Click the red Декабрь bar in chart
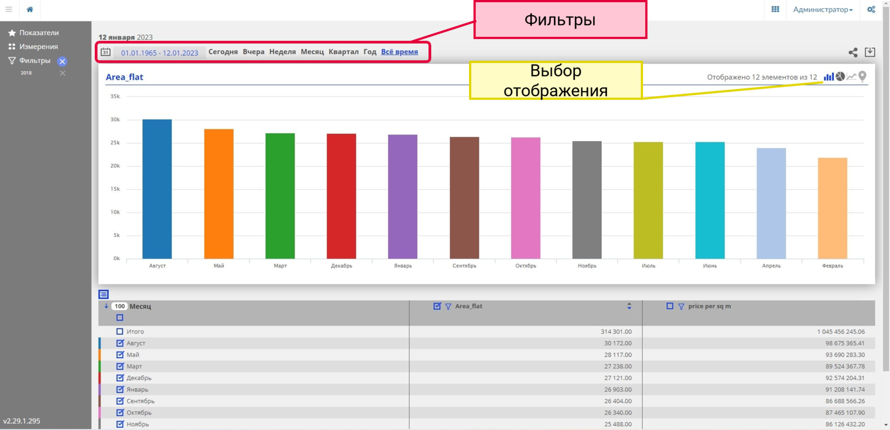Screen dimensions: 890x430 coord(341,196)
